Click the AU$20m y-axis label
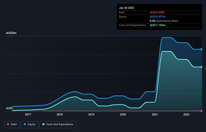Screen dimensions: 206x132 pyautogui.click(x=11, y=33)
